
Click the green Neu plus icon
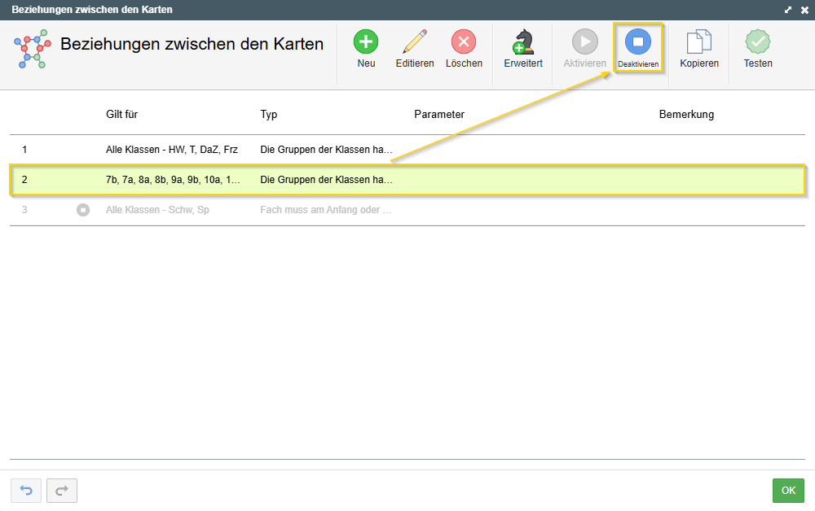[366, 42]
